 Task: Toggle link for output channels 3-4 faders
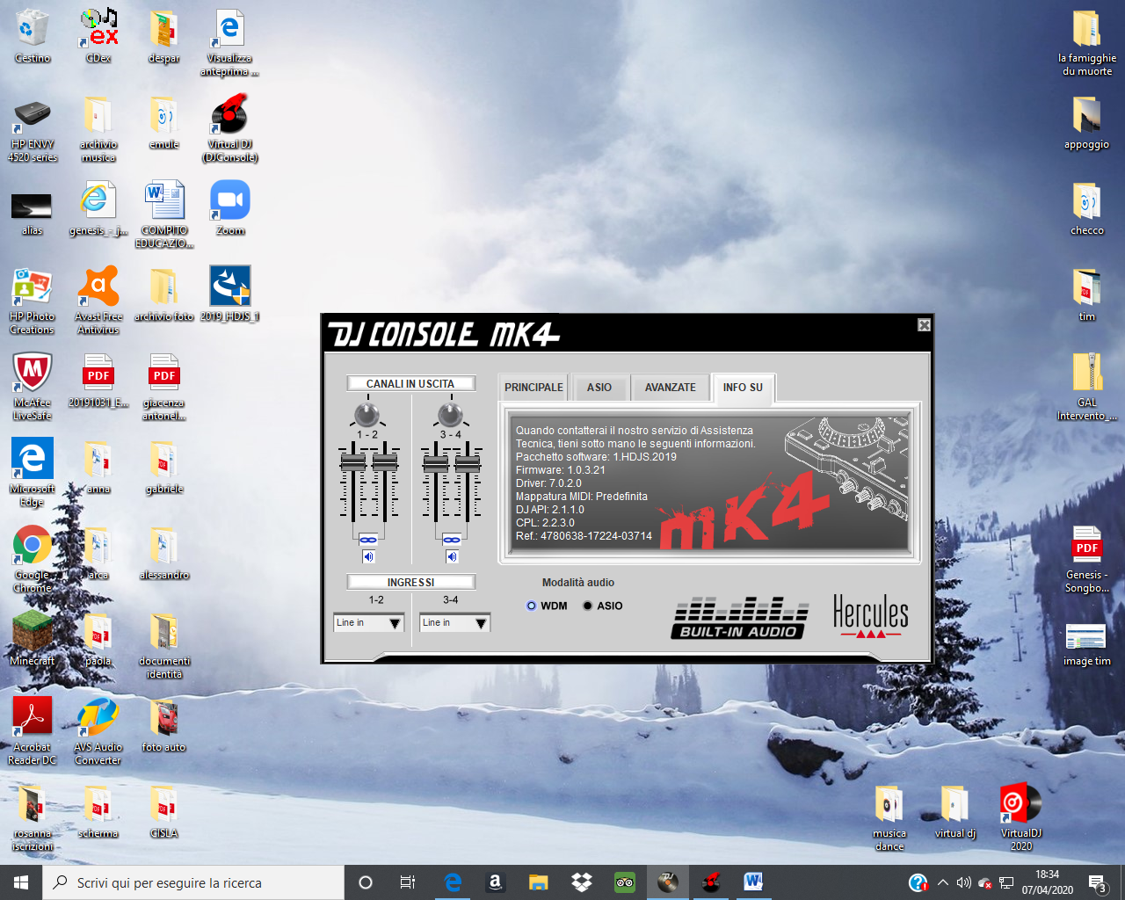[452, 540]
